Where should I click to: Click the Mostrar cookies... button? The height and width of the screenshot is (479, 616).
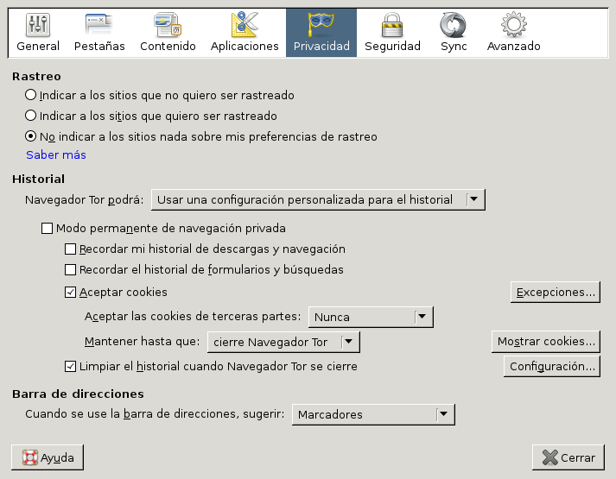pyautogui.click(x=546, y=342)
